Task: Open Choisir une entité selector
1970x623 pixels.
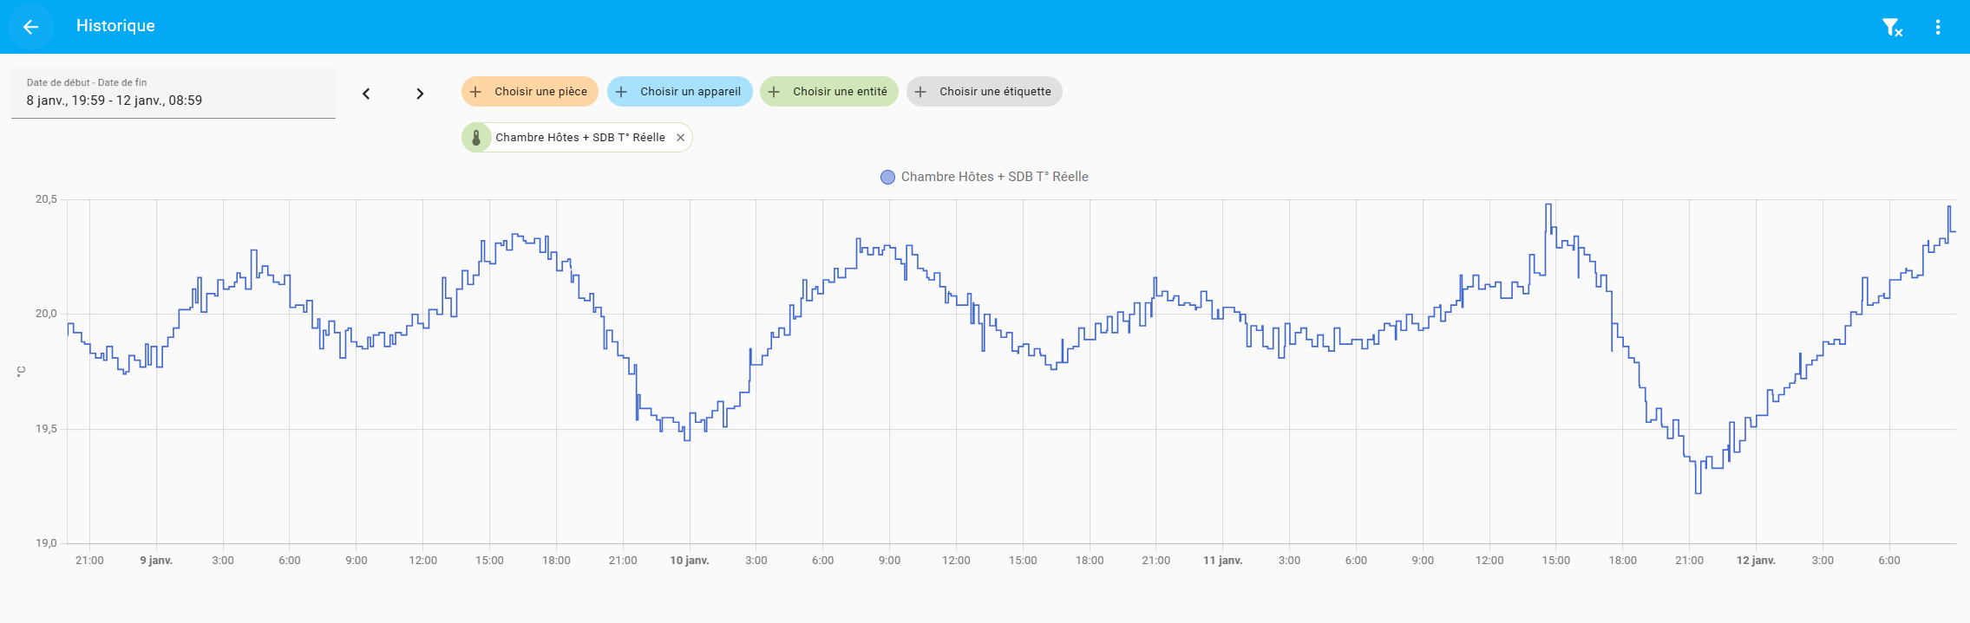Action: [829, 92]
